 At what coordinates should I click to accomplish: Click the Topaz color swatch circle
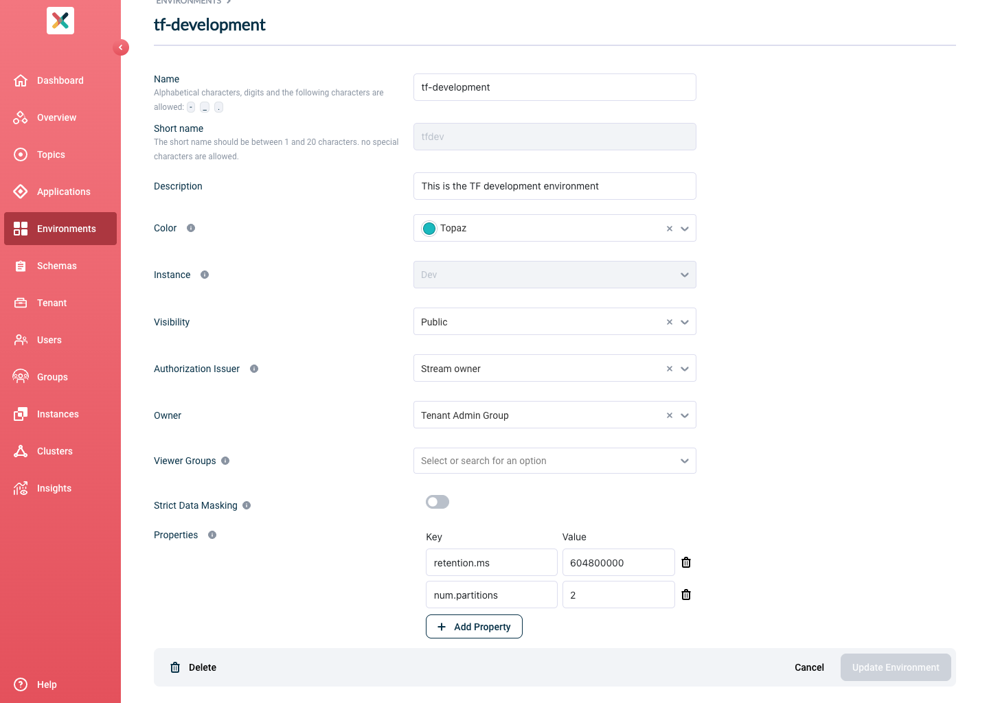(x=429, y=229)
